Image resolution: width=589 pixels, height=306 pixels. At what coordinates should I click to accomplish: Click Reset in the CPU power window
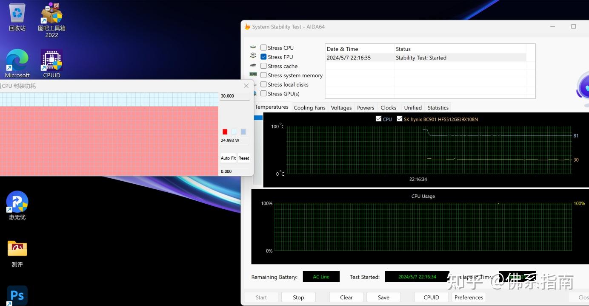pos(244,158)
